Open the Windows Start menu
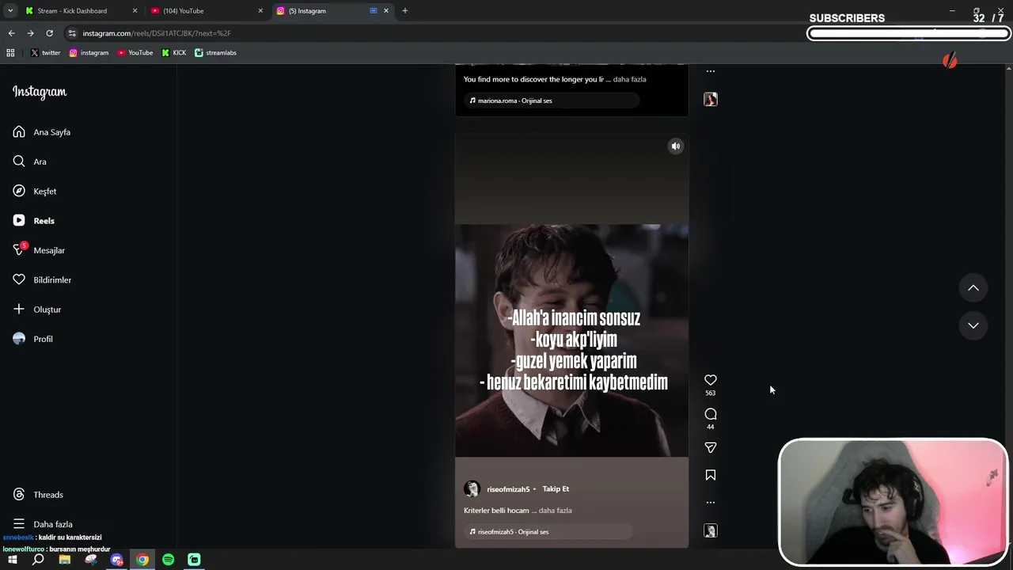Image resolution: width=1013 pixels, height=570 pixels. pos(12,560)
